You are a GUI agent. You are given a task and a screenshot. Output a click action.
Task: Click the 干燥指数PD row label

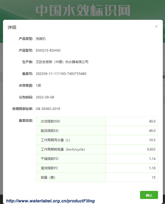coord(50,159)
